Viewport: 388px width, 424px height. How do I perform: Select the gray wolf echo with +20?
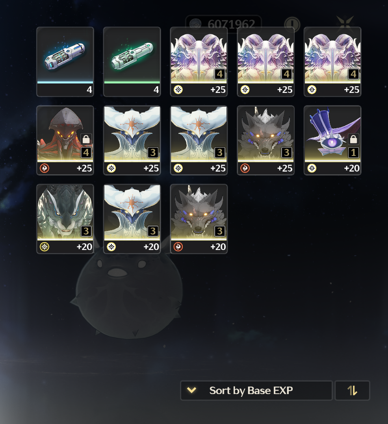pyautogui.click(x=199, y=219)
